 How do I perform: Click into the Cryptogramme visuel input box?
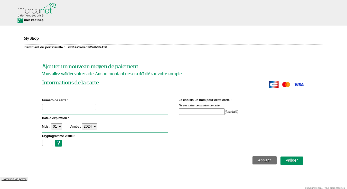(x=48, y=143)
